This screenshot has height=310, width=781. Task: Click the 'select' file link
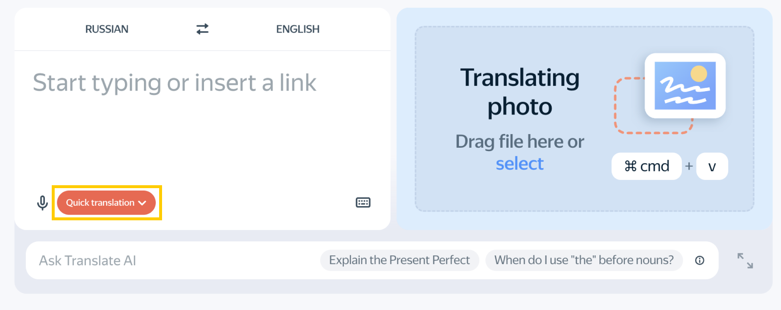(519, 164)
